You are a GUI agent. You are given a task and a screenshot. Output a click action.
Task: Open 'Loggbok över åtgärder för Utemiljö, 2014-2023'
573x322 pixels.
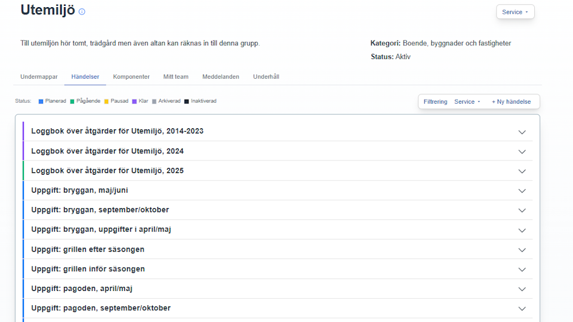tap(118, 131)
